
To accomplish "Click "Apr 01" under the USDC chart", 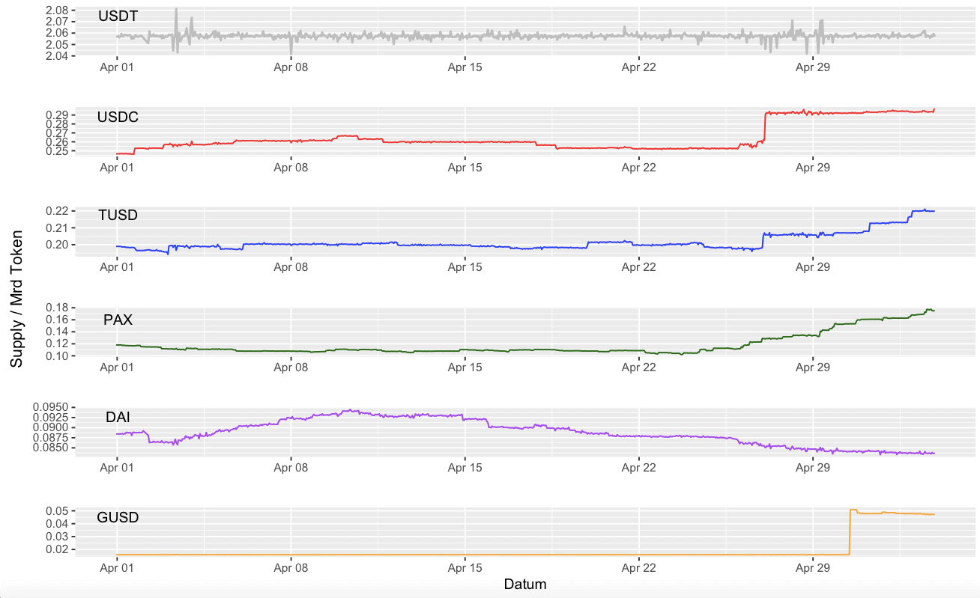I will (x=117, y=168).
